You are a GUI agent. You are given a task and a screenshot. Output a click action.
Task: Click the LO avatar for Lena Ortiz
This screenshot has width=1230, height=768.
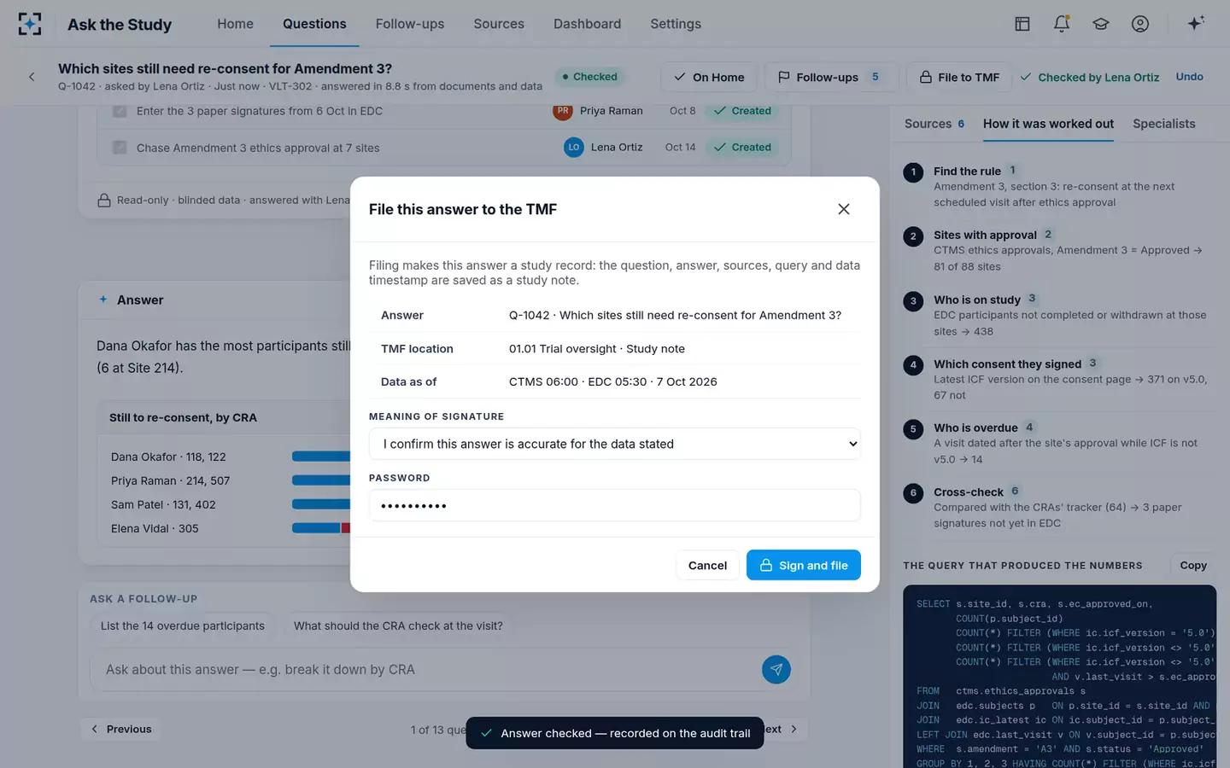click(574, 147)
